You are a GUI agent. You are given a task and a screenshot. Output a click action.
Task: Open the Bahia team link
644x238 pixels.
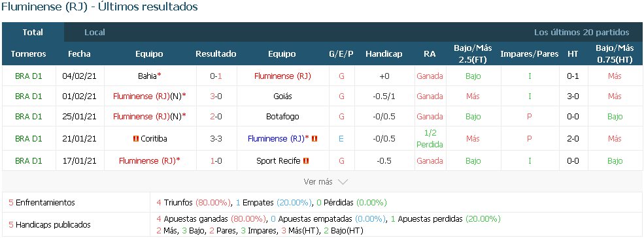pos(148,76)
